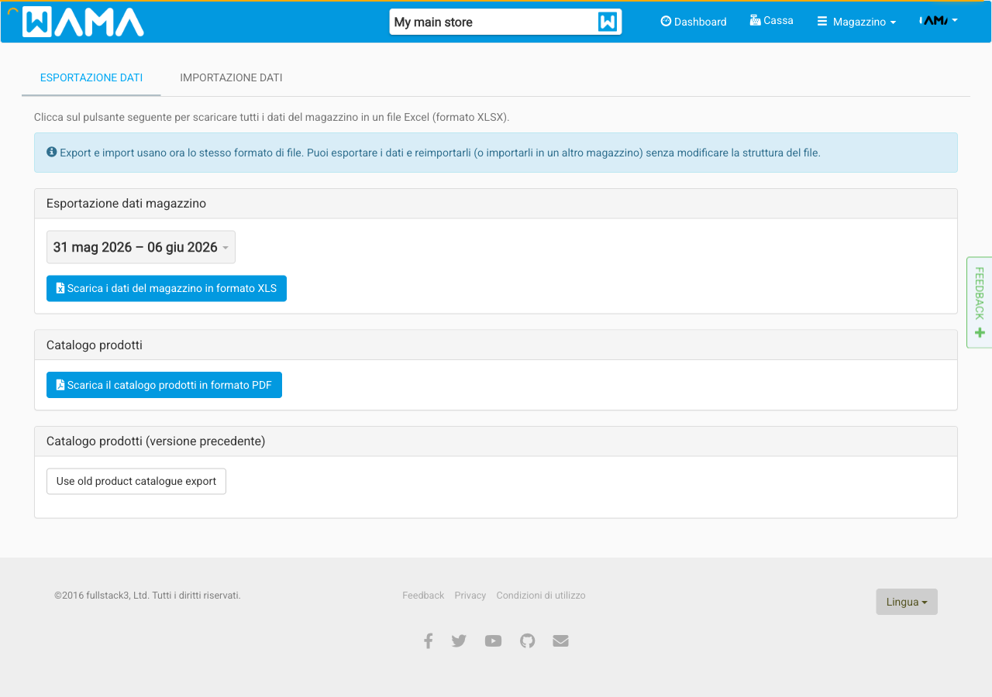992x697 pixels.
Task: Open the GitHub icon link
Action: coord(528,640)
